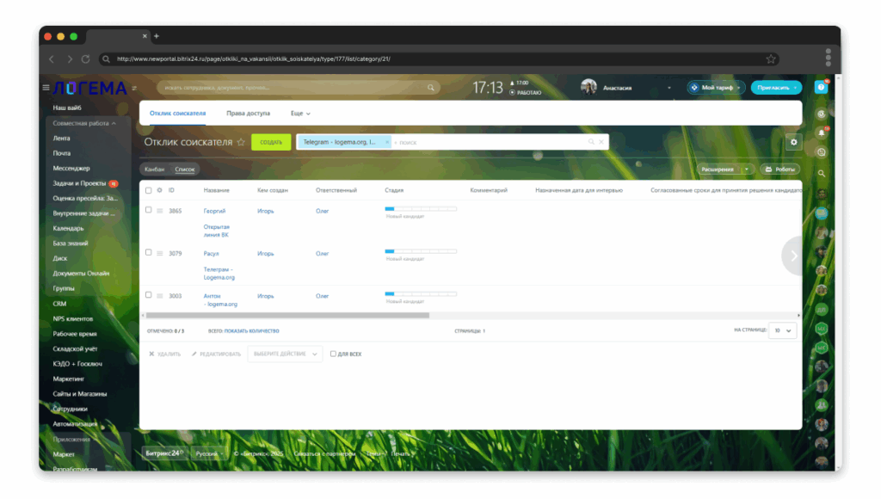Open the user menu arrow next to Анастасия
Image resolution: width=881 pixels, height=499 pixels.
pyautogui.click(x=668, y=89)
